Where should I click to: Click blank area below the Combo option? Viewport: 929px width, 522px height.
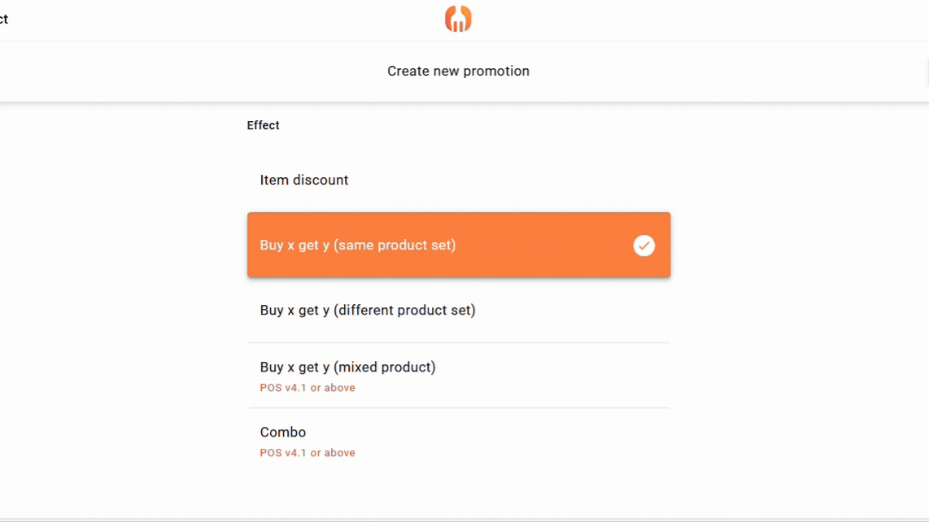458,489
